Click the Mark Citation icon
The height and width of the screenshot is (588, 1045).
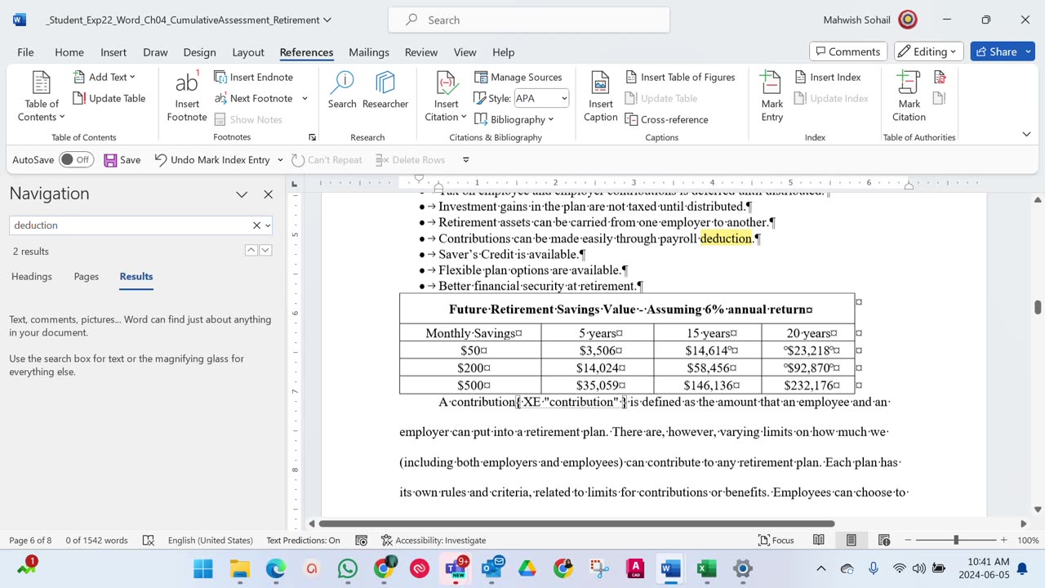(909, 96)
